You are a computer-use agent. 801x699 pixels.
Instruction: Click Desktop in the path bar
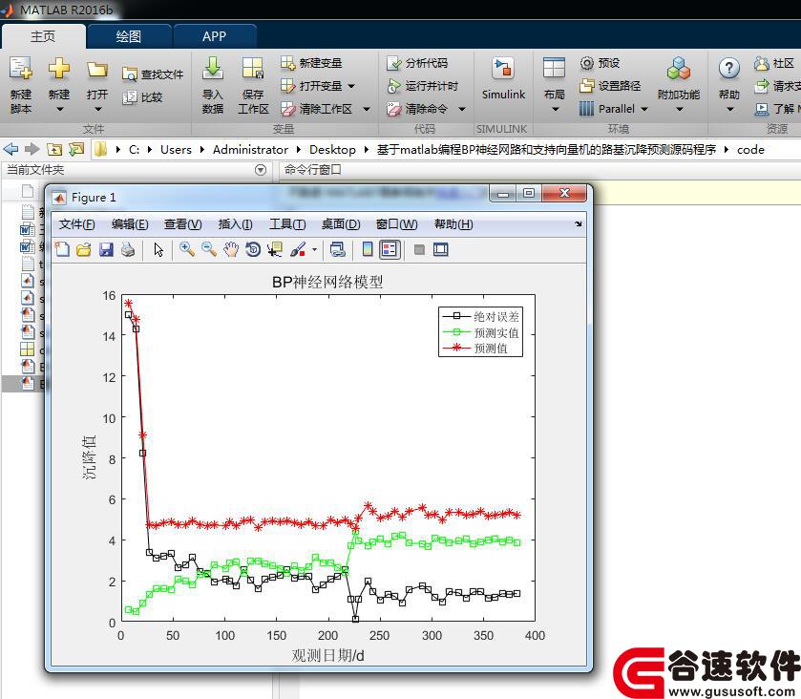pyautogui.click(x=332, y=150)
